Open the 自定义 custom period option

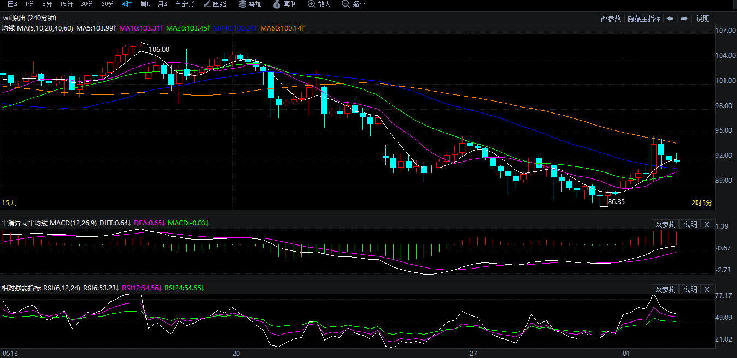[x=184, y=4]
